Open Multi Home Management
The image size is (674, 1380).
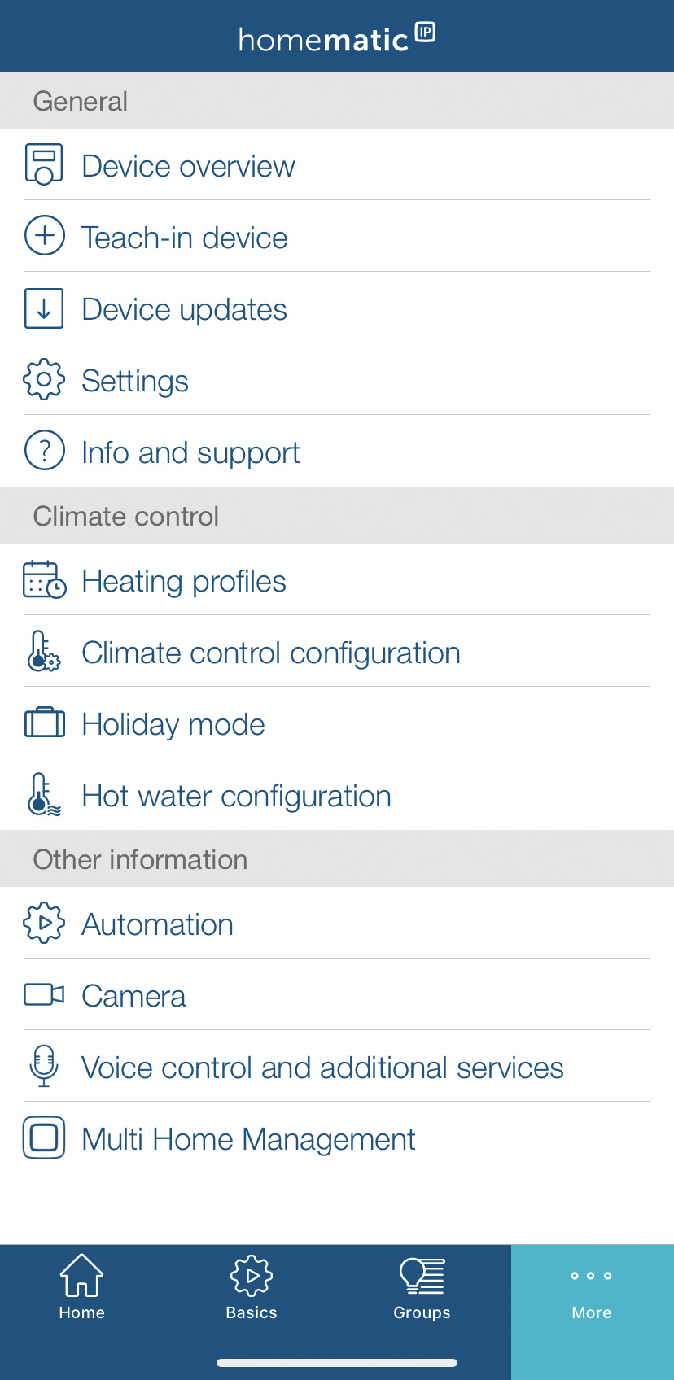[x=337, y=1138]
